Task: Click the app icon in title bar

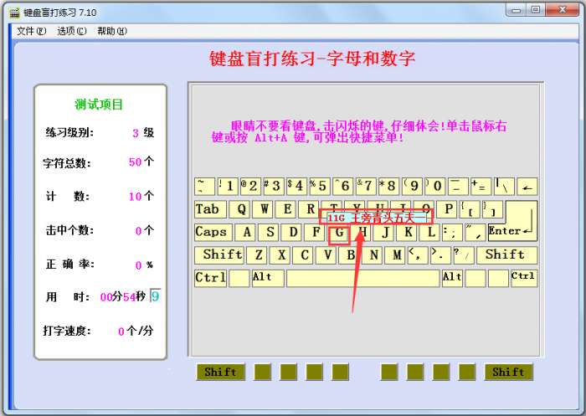Action: pos(14,13)
